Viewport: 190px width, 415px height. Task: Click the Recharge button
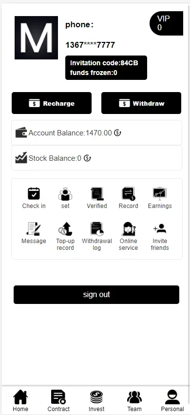click(52, 103)
